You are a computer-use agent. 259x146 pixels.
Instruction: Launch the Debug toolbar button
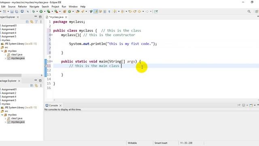pyautogui.click(x=34, y=12)
